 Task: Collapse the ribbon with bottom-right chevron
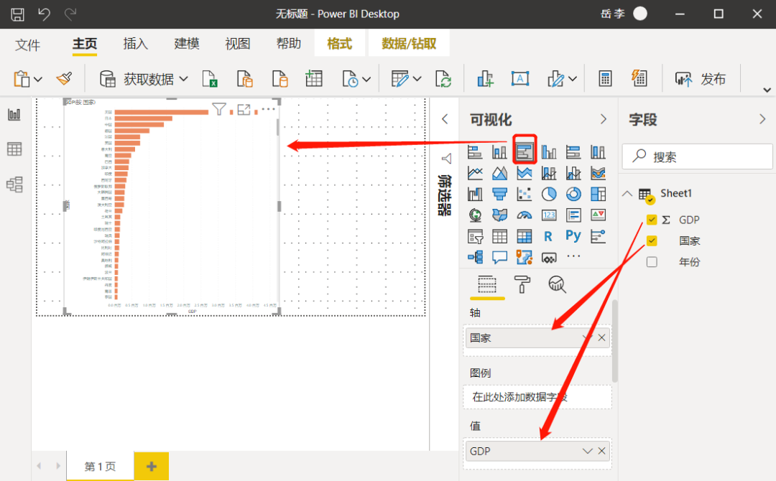tap(767, 90)
